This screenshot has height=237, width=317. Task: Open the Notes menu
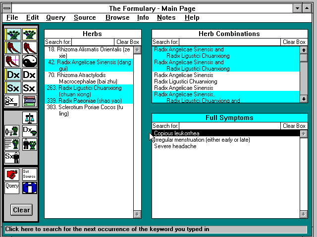[x=166, y=18]
